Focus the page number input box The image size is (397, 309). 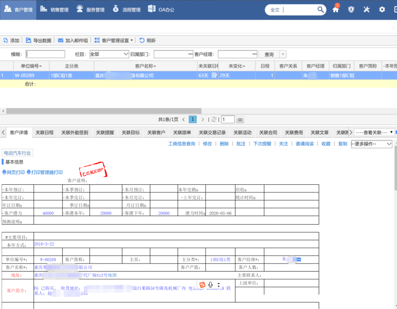pyautogui.click(x=228, y=119)
